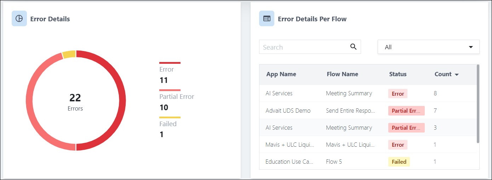Image resolution: width=492 pixels, height=180 pixels.
Task: Click the dark red Error donut segment
Action: pos(122,100)
